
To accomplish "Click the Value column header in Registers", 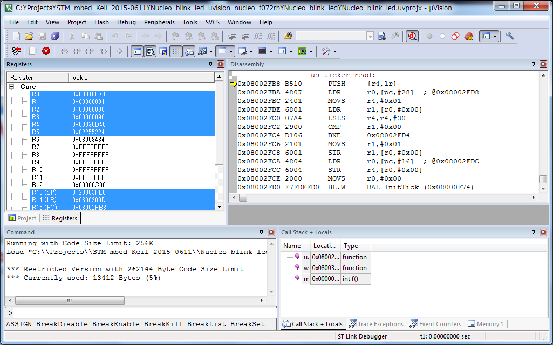I will click(x=141, y=78).
